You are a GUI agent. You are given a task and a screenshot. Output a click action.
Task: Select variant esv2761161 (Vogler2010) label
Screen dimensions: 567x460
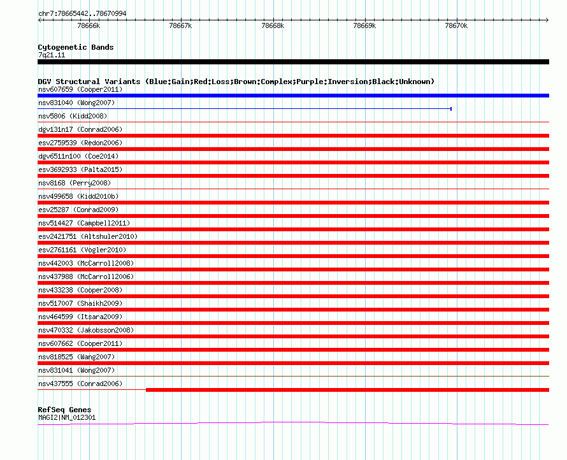pyautogui.click(x=82, y=250)
